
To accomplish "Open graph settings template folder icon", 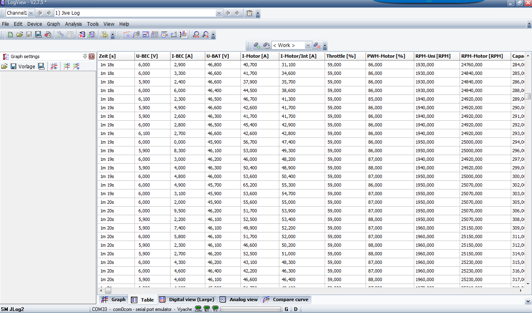I will click(x=4, y=66).
